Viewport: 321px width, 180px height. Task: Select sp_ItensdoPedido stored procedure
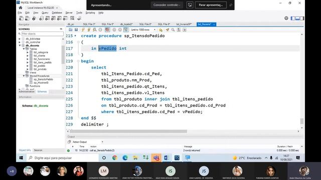tap(43, 79)
